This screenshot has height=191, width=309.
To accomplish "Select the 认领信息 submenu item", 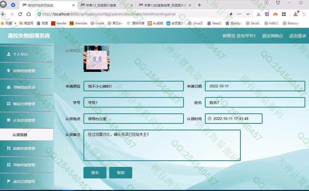I will tap(26, 135).
